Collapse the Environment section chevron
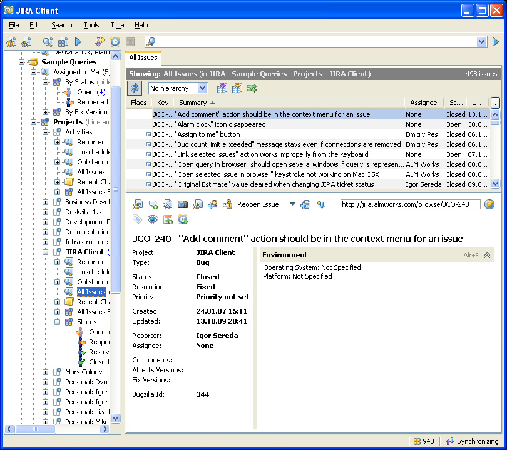This screenshot has height=450, width=507. tap(487, 256)
